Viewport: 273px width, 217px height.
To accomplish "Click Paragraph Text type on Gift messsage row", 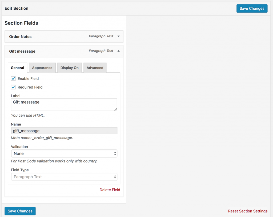I will point(101,51).
